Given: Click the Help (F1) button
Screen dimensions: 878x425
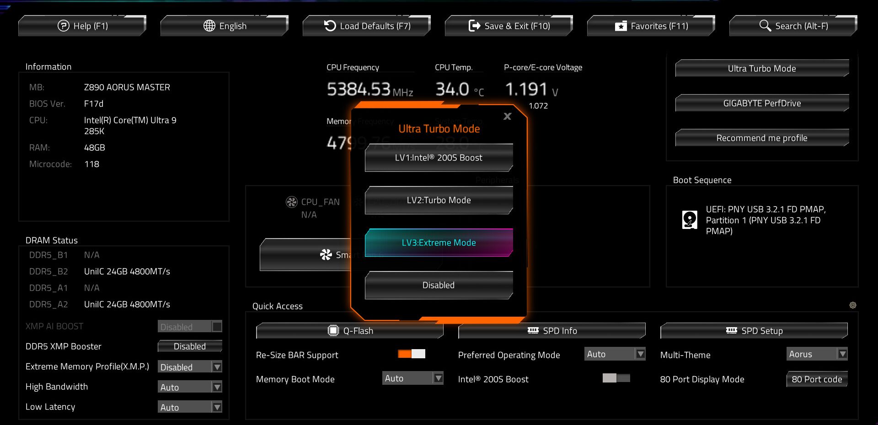Looking at the screenshot, I should 82,26.
